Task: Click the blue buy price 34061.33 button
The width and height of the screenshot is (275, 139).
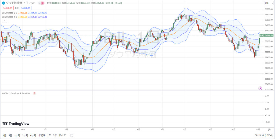Action: pyautogui.click(x=26, y=8)
